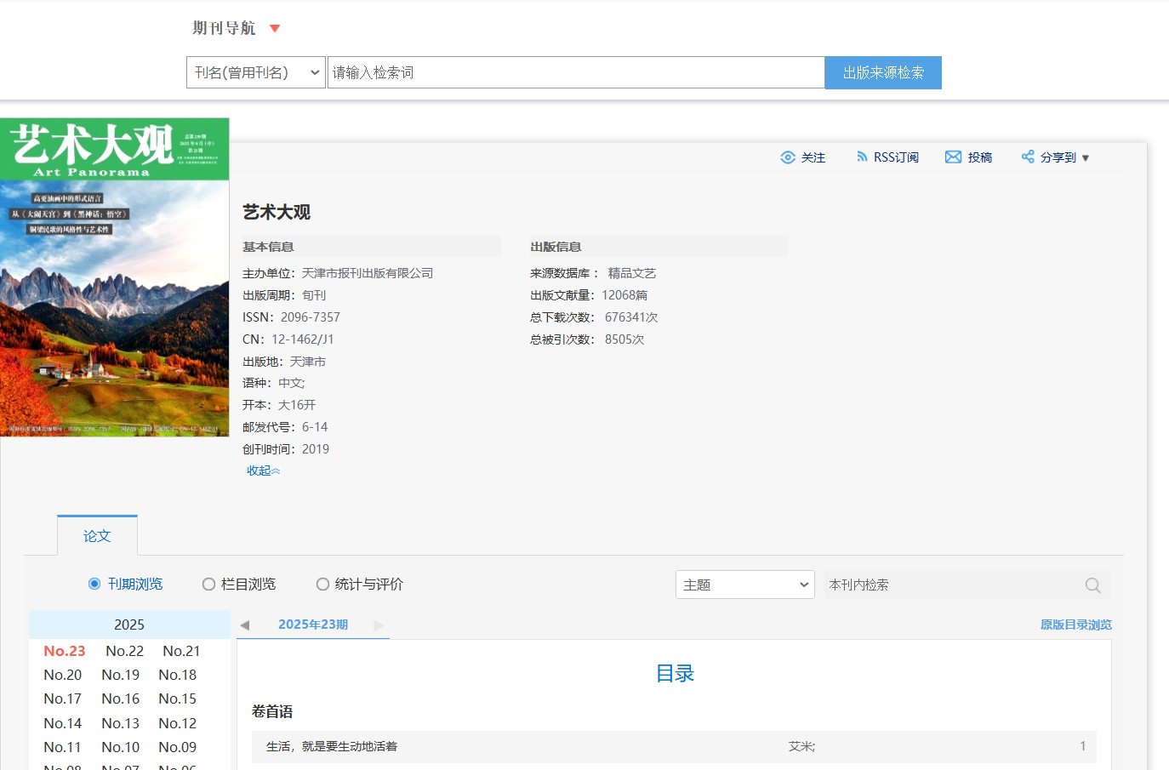Open article 生活，就是要生动地活着
Image resolution: width=1169 pixels, height=770 pixels.
(332, 746)
